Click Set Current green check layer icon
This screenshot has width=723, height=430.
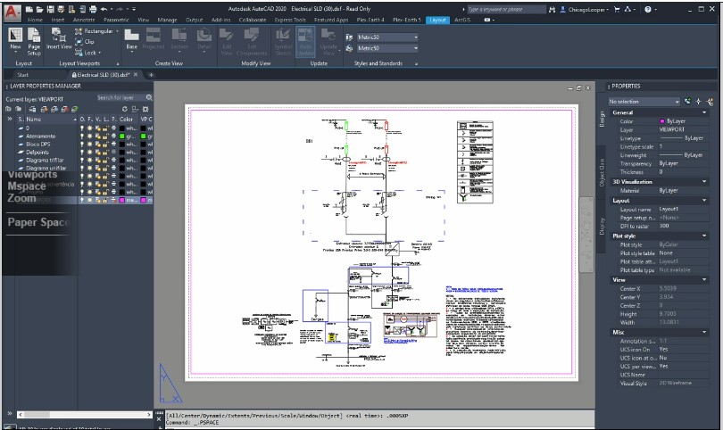74,109
